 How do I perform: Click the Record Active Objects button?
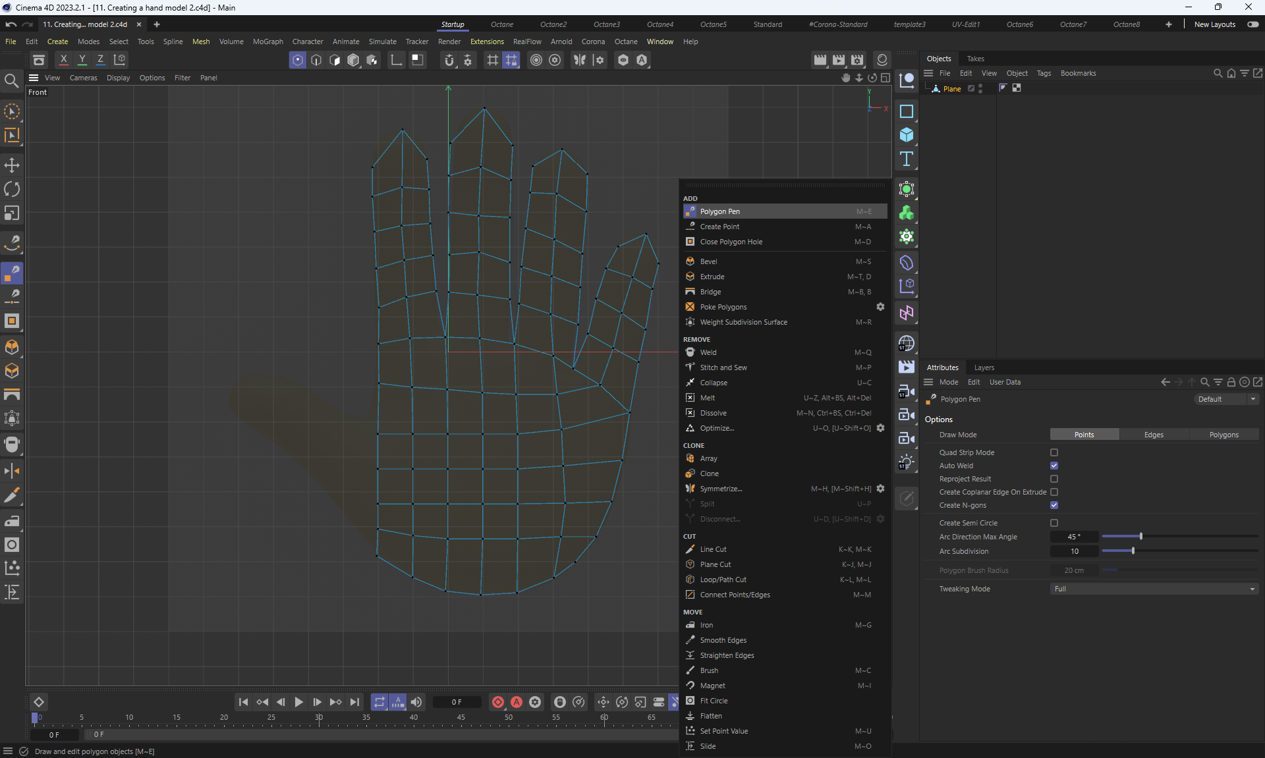[x=498, y=702]
